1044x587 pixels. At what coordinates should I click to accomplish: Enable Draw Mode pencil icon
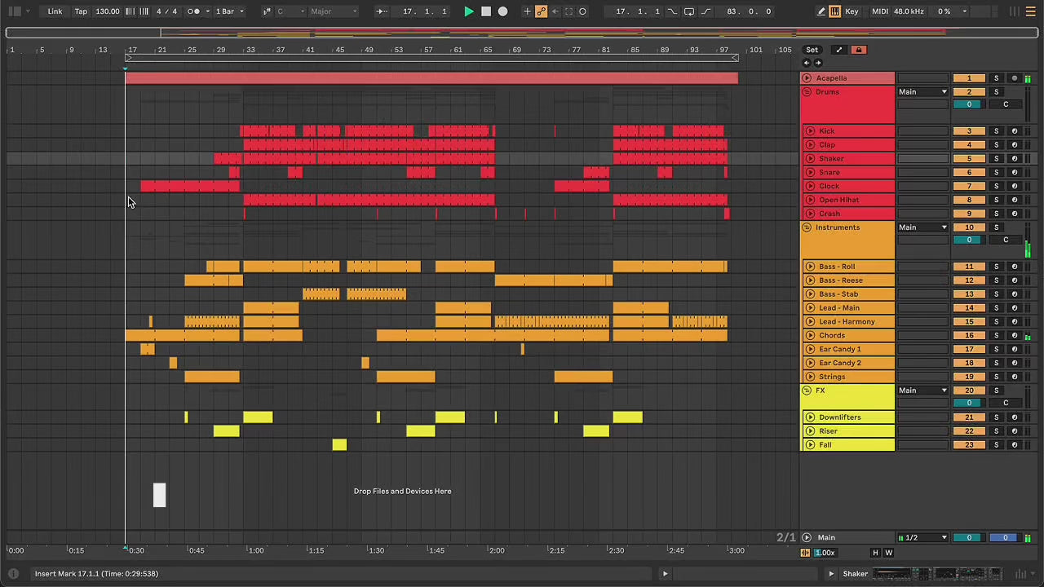pos(821,11)
